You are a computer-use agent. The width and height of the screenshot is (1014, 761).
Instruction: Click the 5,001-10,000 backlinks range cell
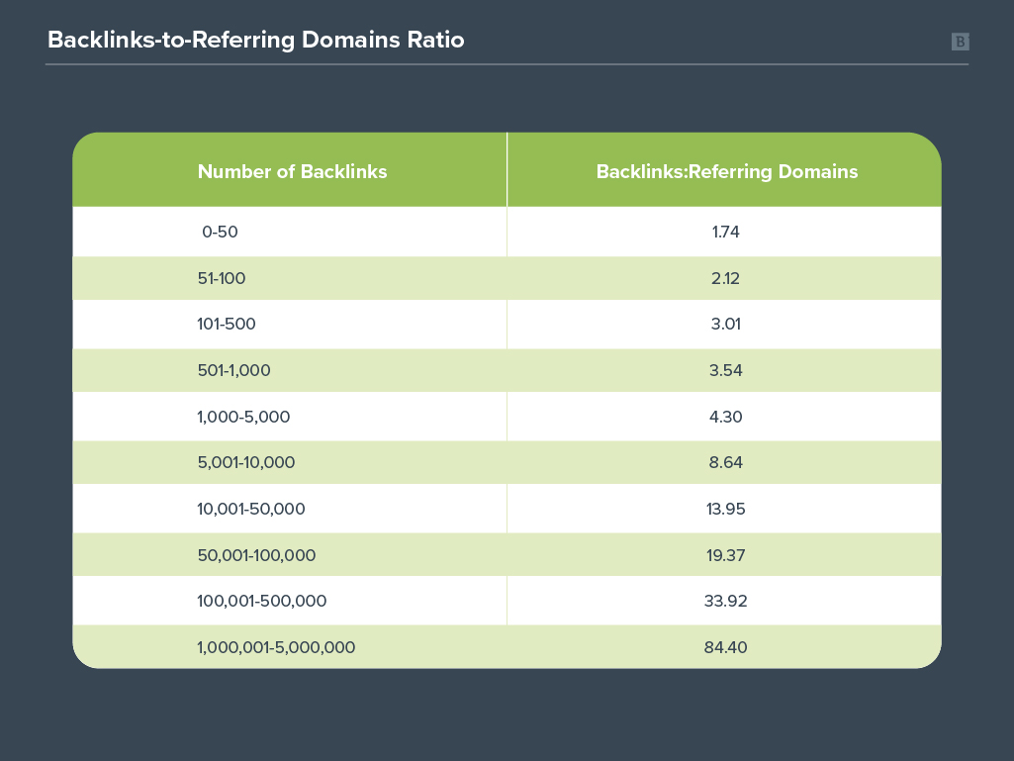pyautogui.click(x=246, y=463)
